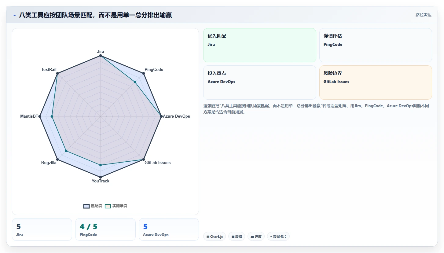Viewport: 444px width, 253px height.
Task: Click the description paragraph starting 这张图把
Action: (x=316, y=109)
